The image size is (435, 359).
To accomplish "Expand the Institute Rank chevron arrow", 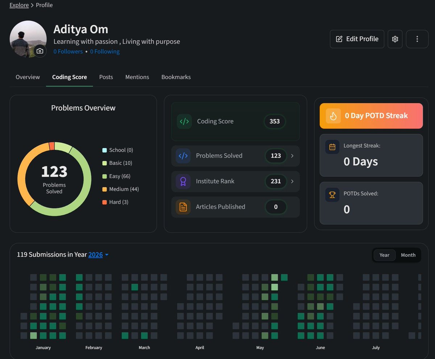I will [x=292, y=181].
